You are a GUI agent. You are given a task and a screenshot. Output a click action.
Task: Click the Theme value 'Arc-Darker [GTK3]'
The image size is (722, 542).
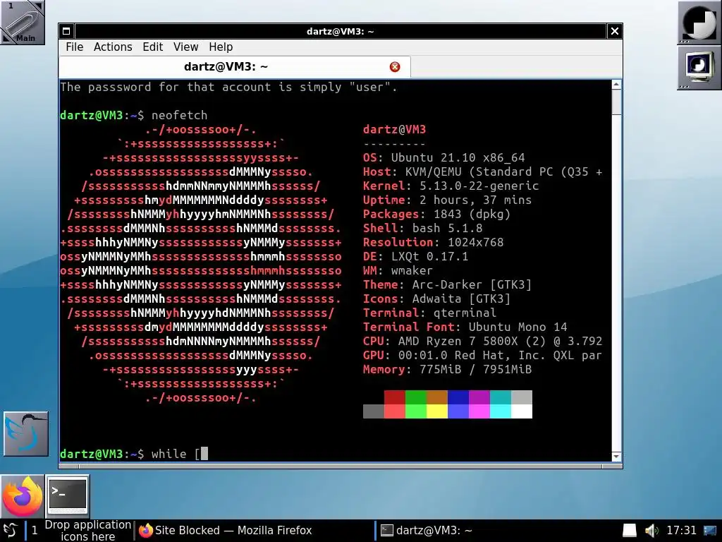(x=472, y=285)
